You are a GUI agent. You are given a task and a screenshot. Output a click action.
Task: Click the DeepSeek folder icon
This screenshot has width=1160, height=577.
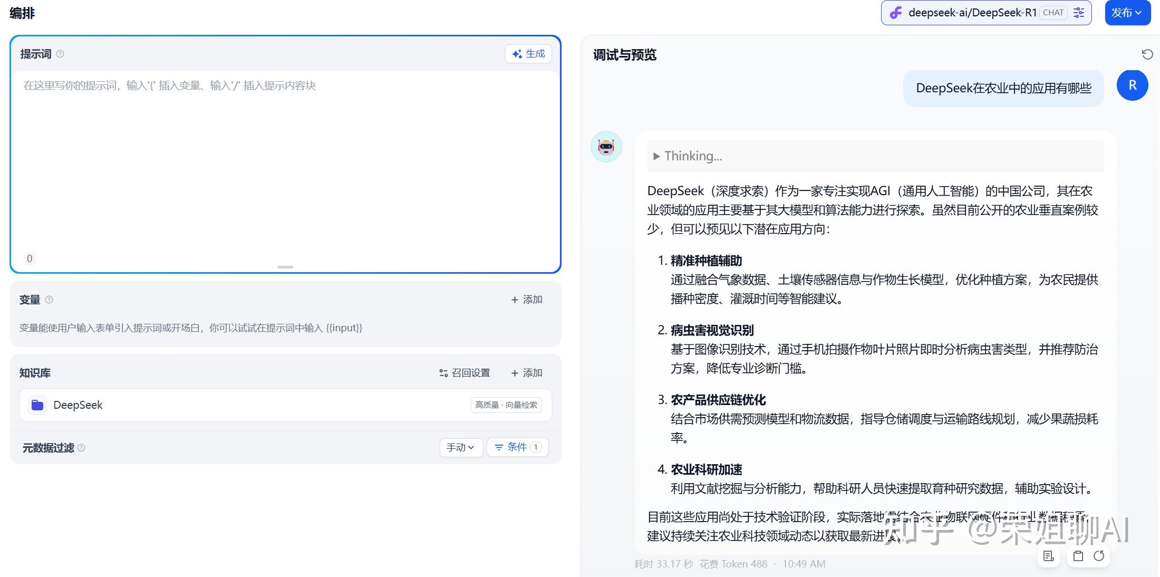37,405
